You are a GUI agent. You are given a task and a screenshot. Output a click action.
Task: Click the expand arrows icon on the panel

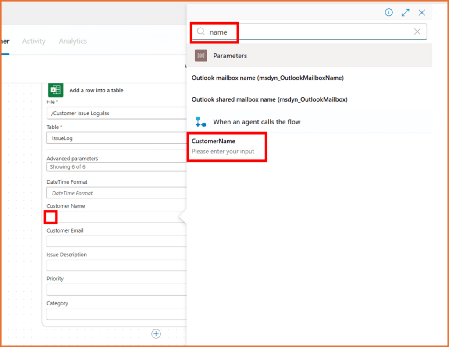tap(405, 12)
